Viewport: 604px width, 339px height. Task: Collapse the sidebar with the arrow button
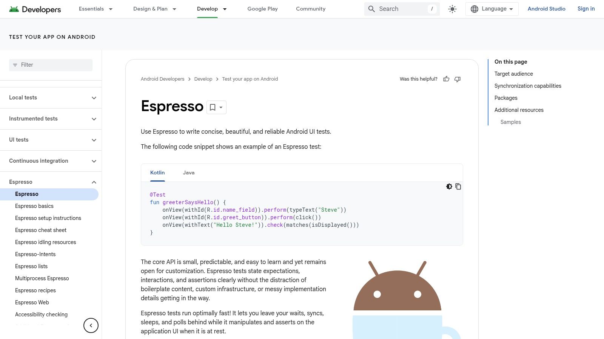pyautogui.click(x=91, y=325)
